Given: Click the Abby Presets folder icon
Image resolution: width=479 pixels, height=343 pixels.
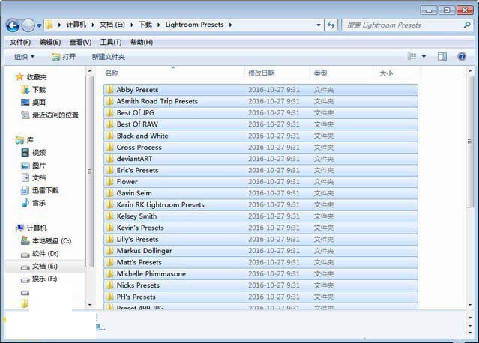Looking at the screenshot, I should [109, 90].
